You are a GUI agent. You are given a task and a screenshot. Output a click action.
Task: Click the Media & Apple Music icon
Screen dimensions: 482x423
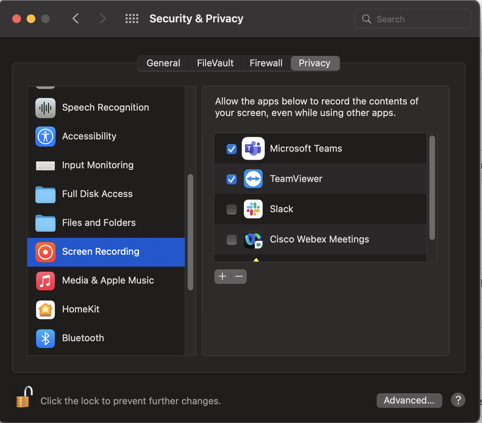[45, 281]
